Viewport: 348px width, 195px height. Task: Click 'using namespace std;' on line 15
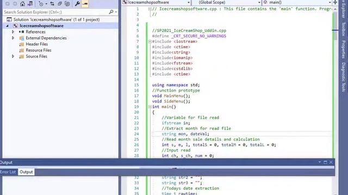pyautogui.click(x=176, y=85)
